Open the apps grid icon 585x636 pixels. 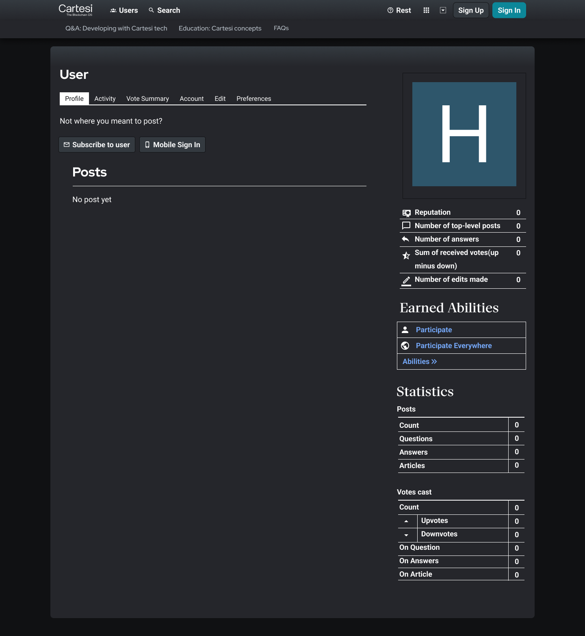pos(426,11)
